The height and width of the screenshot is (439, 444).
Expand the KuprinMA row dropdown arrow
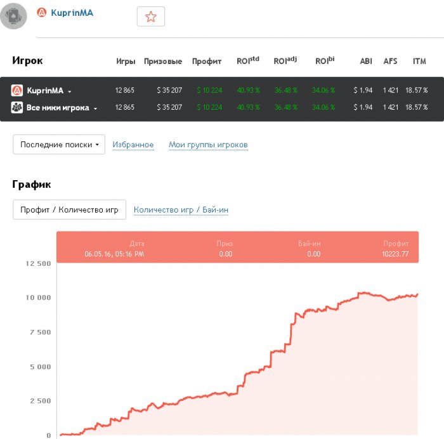pyautogui.click(x=69, y=91)
